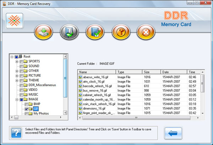
Task: Click the file icon of cabinet_refresh_16.gif
Action: [x=80, y=95]
